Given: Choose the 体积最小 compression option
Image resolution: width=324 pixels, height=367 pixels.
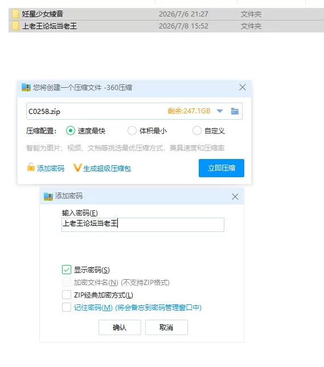Looking at the screenshot, I should (x=132, y=131).
